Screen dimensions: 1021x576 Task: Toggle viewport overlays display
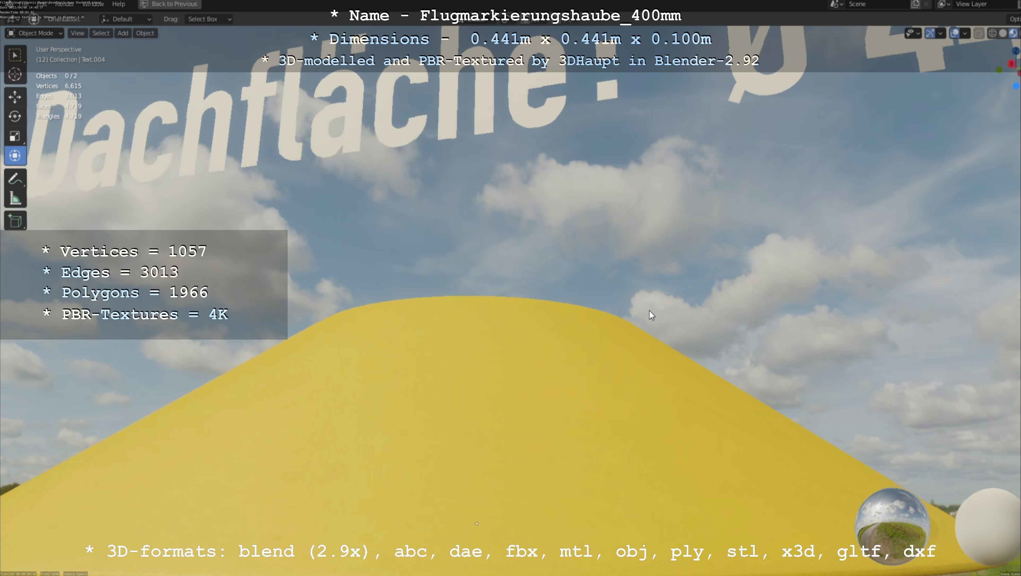[x=954, y=33]
